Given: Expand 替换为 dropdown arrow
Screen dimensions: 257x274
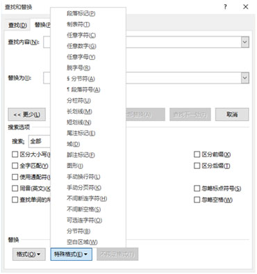Looking at the screenshot, I should coord(245,78).
